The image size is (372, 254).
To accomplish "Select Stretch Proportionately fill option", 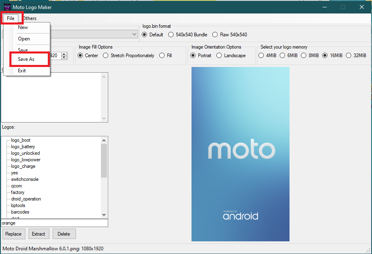I will (129, 56).
